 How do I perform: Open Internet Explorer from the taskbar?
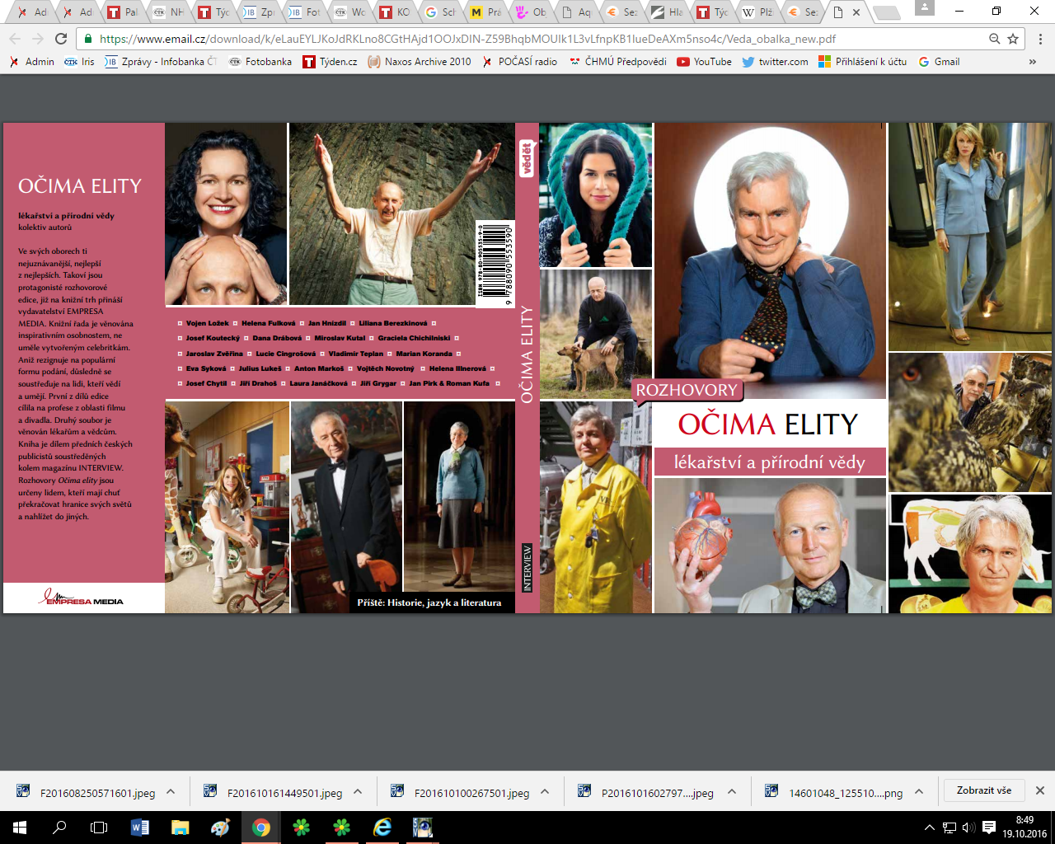[382, 828]
